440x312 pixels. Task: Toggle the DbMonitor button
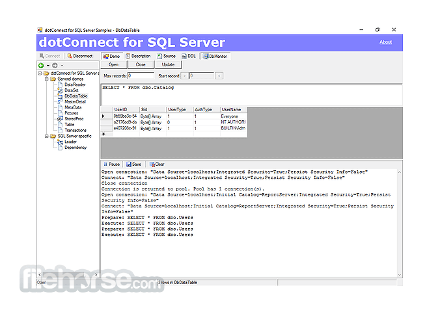[x=215, y=56]
